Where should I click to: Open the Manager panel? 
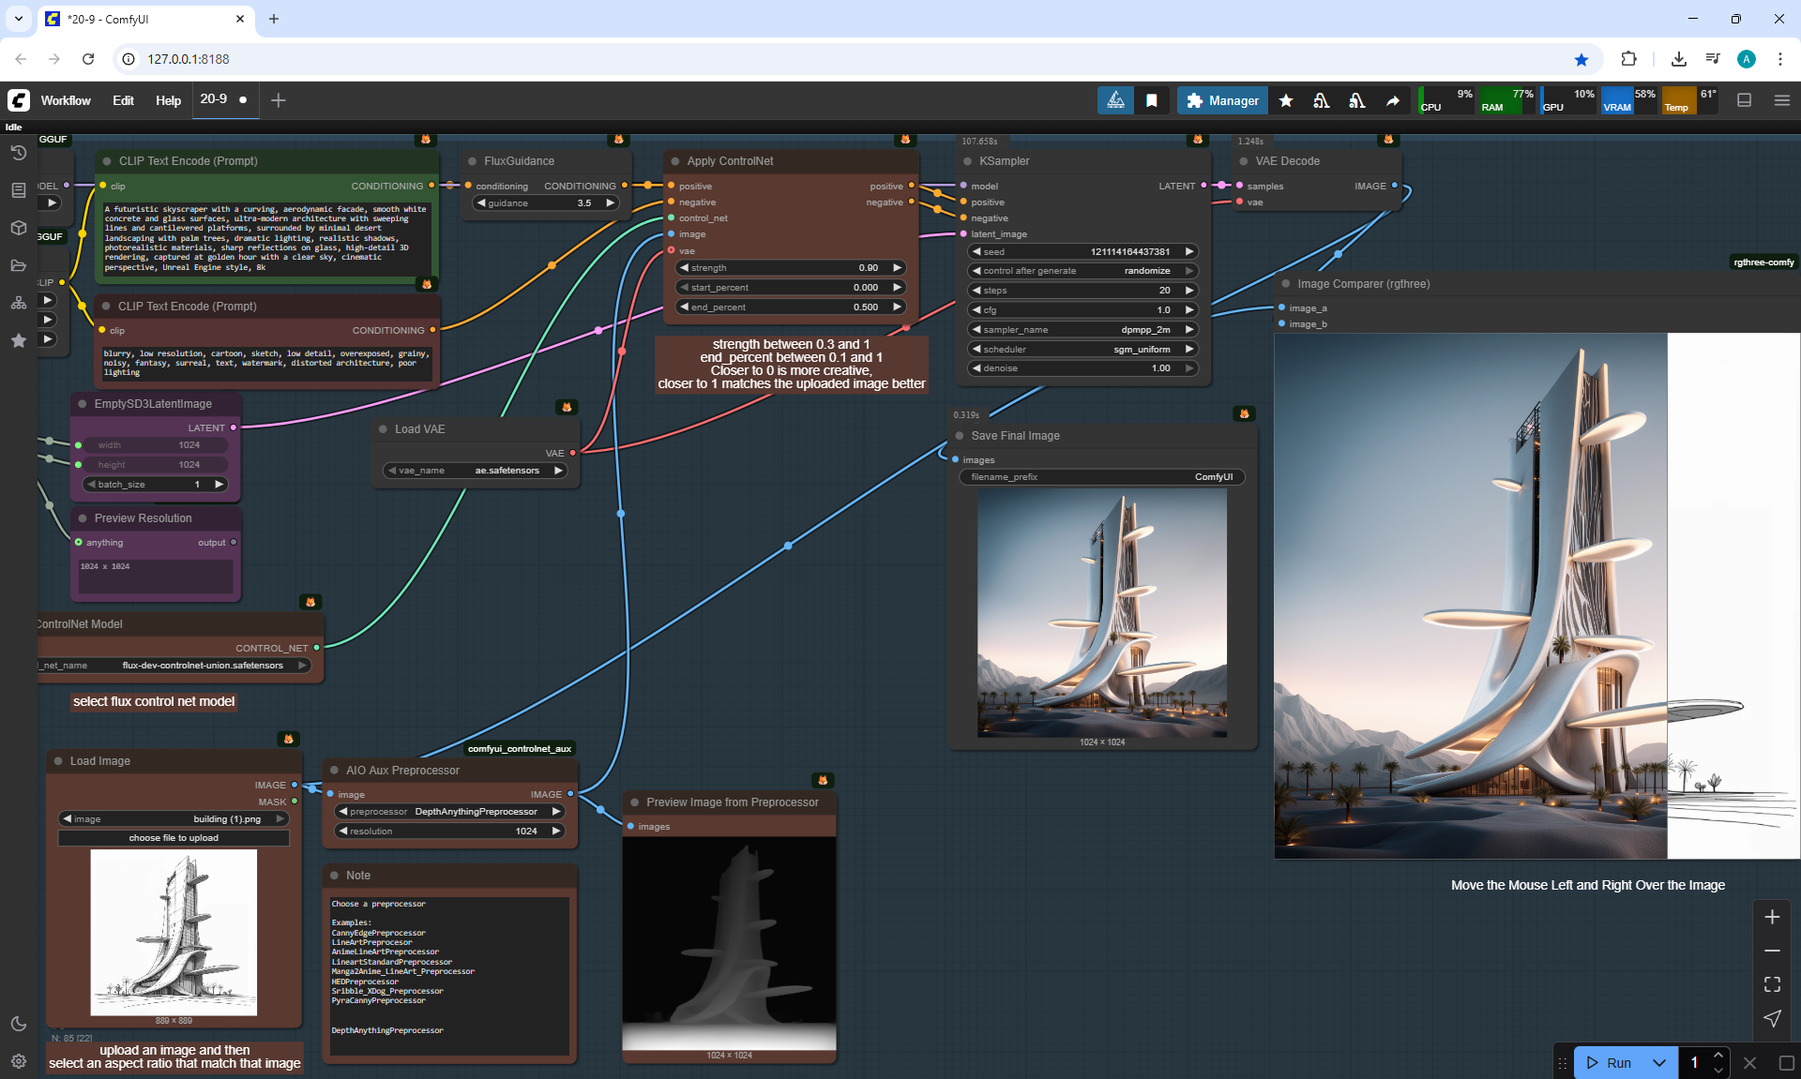pyautogui.click(x=1222, y=100)
